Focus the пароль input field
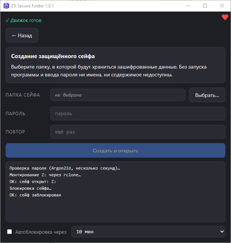Image resolution: width=231 pixels, height=243 pixels. [138, 114]
